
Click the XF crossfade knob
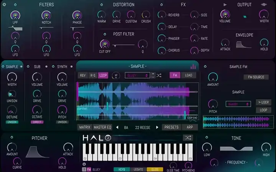tap(116, 75)
